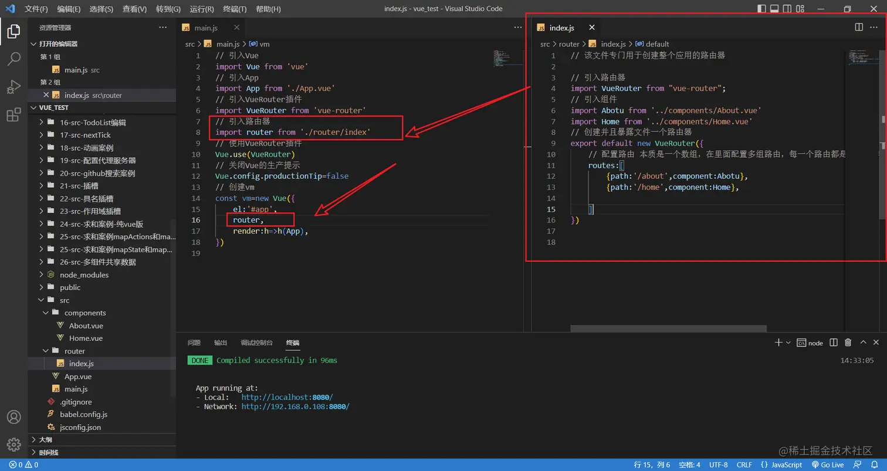
Task: Expand the 21-src-插槽 folder
Action: (102, 186)
